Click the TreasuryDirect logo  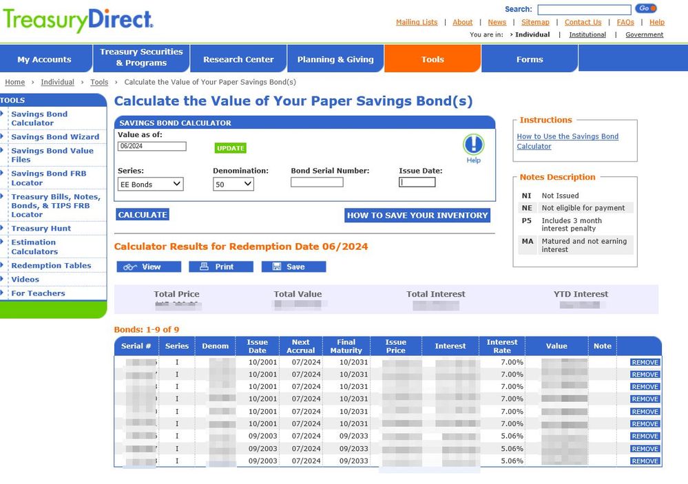[78, 20]
